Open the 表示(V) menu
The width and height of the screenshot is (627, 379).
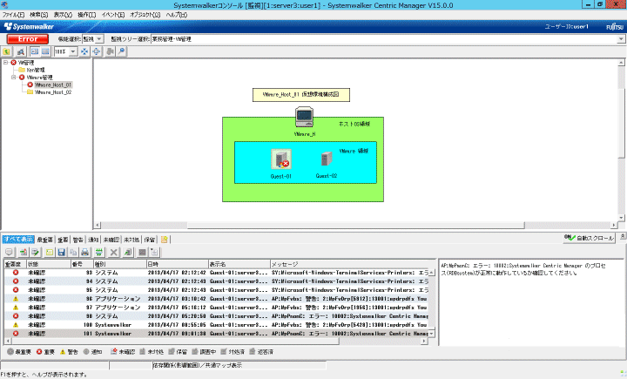point(63,15)
